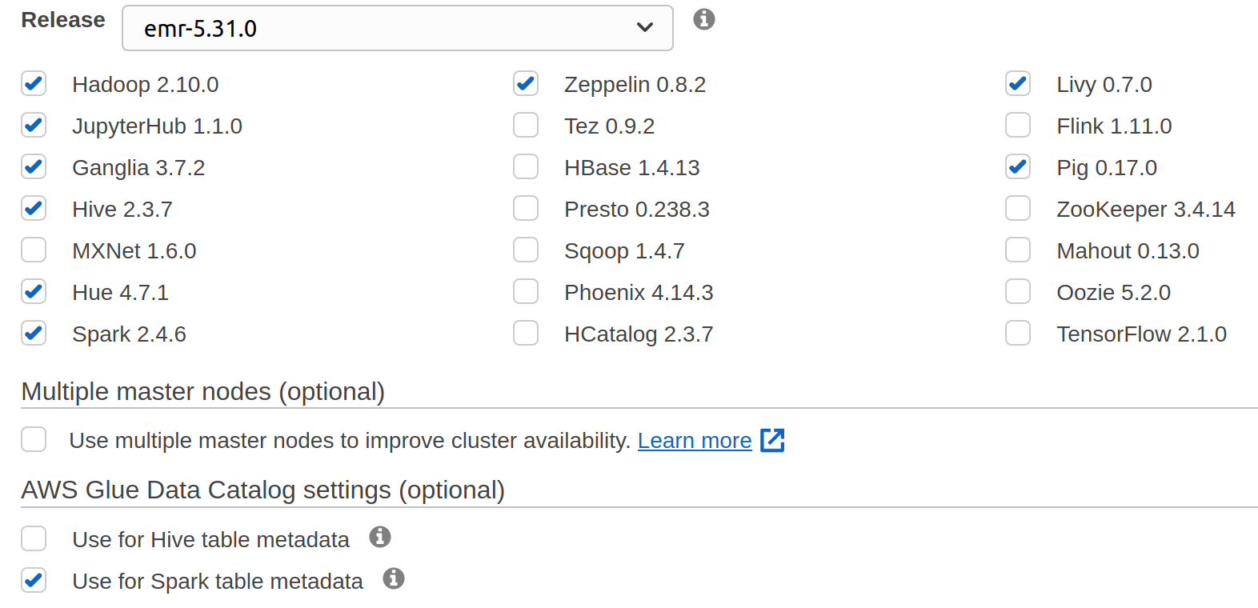
Task: Open the emr-5.31.0 release dropdown
Action: pyautogui.click(x=397, y=29)
